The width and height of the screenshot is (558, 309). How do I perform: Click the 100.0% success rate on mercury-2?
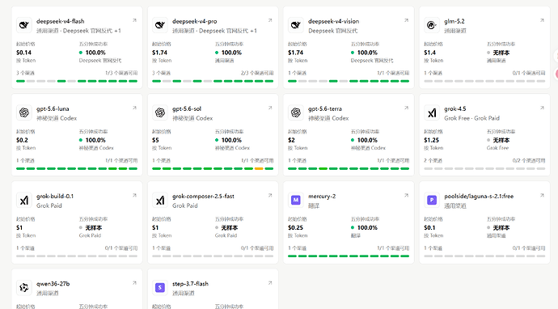pos(367,228)
